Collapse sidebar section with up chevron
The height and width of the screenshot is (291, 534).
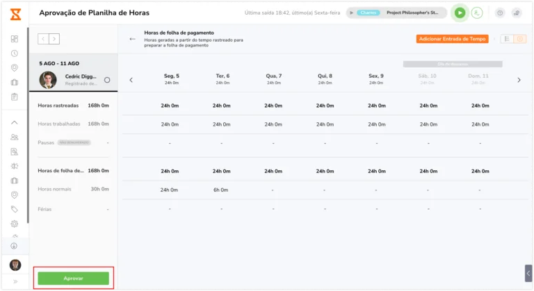pos(15,122)
